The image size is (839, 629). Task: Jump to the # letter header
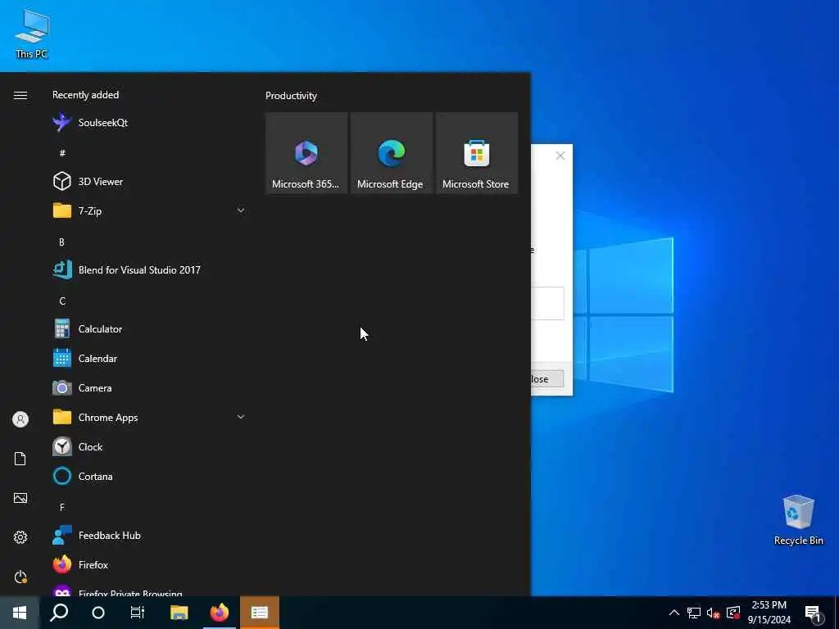pyautogui.click(x=62, y=153)
